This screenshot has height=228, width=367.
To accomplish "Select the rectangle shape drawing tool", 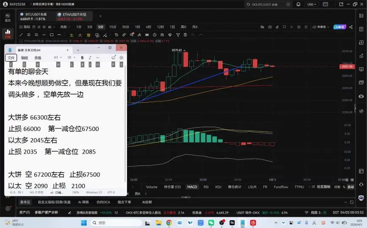I will click(x=52, y=35).
